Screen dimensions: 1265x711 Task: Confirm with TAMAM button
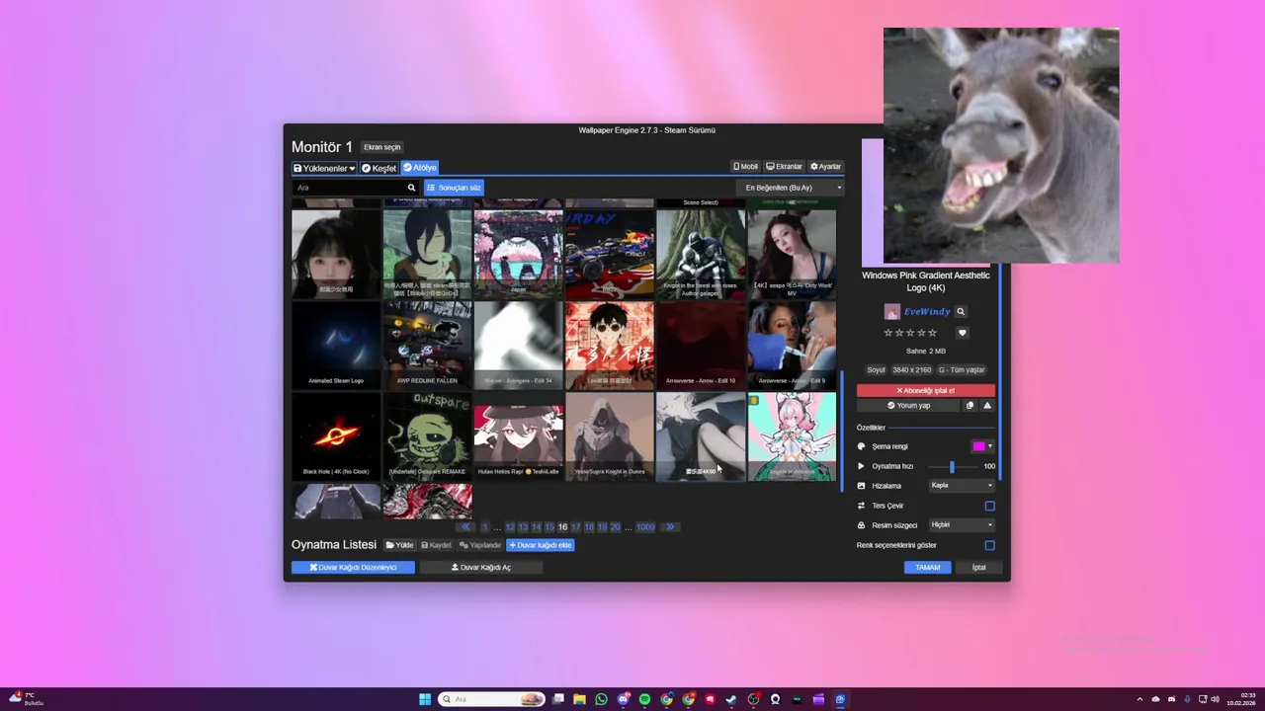(x=927, y=568)
